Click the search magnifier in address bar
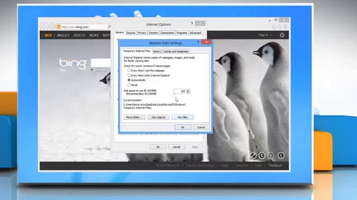Screen dimensions: 357x200 pos(109,27)
